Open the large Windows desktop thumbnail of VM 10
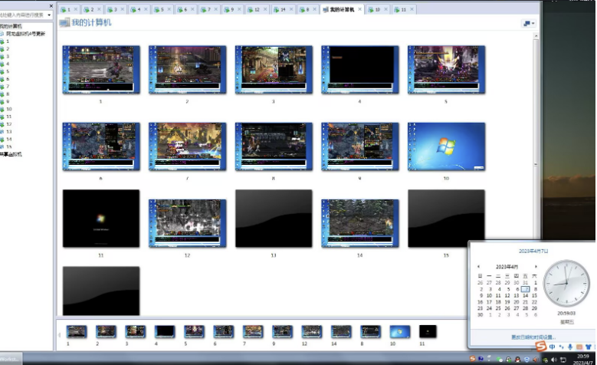The width and height of the screenshot is (597, 365). (446, 146)
